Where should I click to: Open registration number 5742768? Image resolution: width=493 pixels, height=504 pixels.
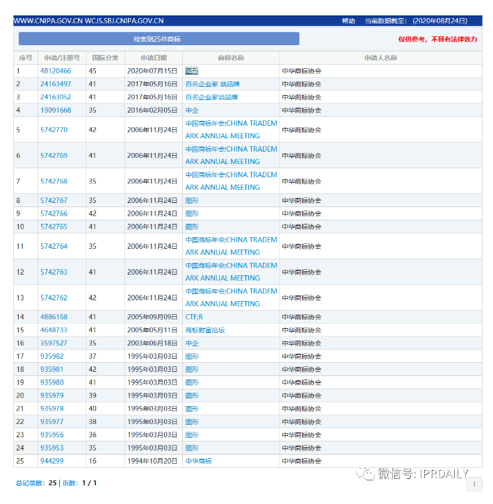click(x=54, y=181)
